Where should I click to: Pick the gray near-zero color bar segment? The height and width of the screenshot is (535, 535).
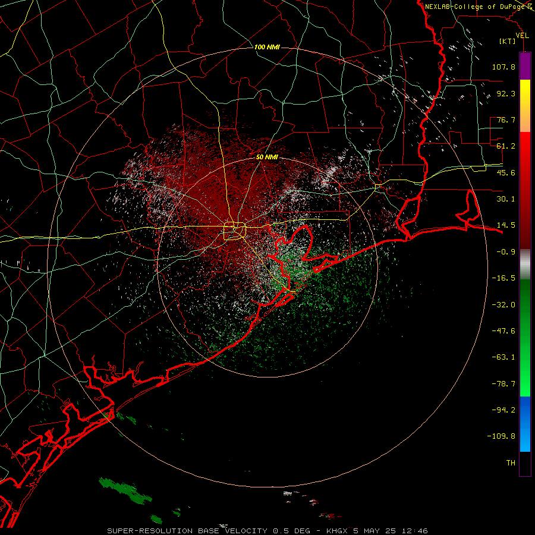[525, 265]
